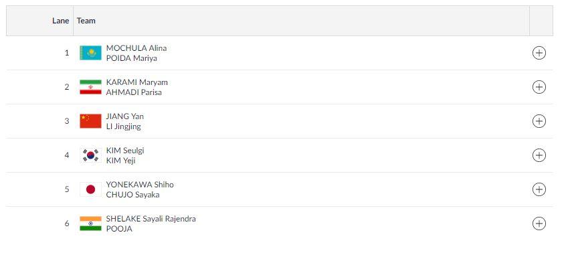Open athlete KIM Yeji
Screen dimensions: 572x263
pos(120,161)
